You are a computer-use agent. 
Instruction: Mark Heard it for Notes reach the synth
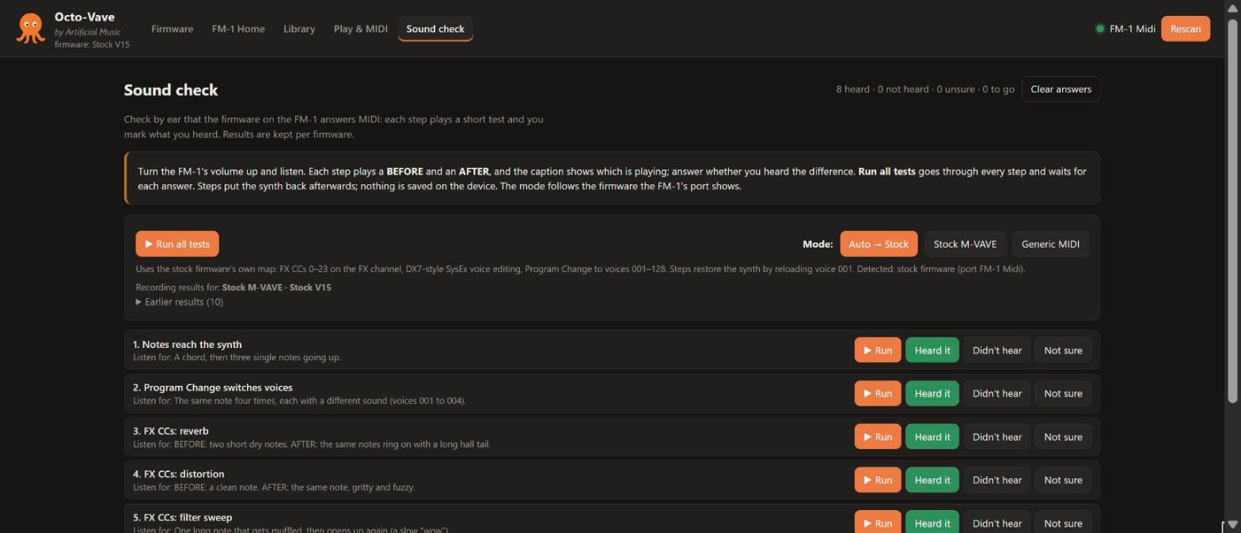click(932, 350)
